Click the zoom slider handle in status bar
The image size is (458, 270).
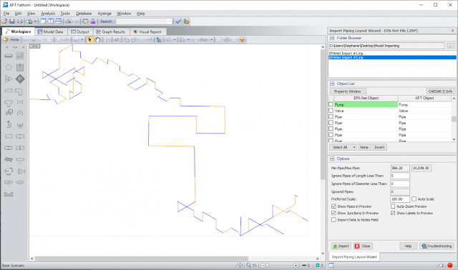267,265
